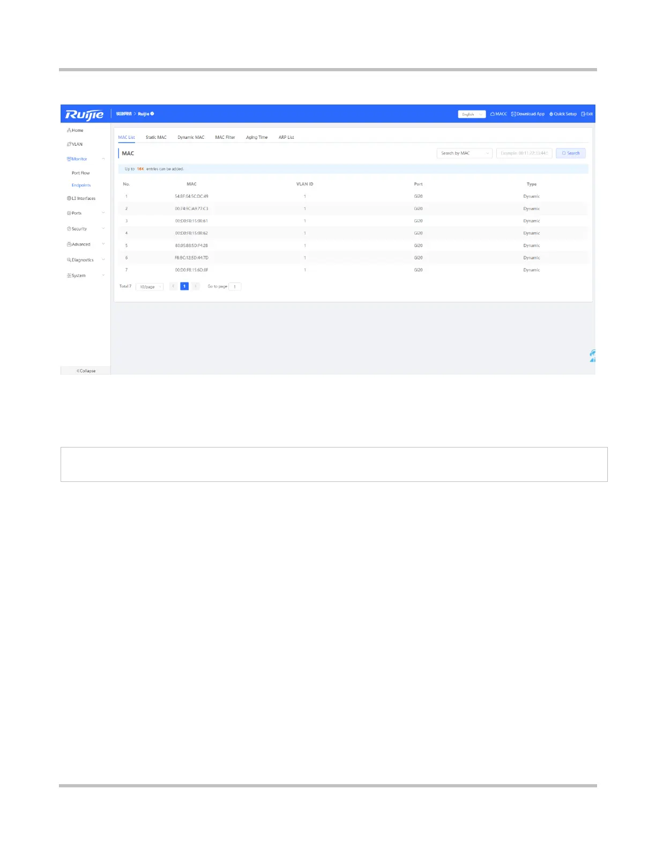Open L3 Interfaces in the sidebar

[81, 198]
